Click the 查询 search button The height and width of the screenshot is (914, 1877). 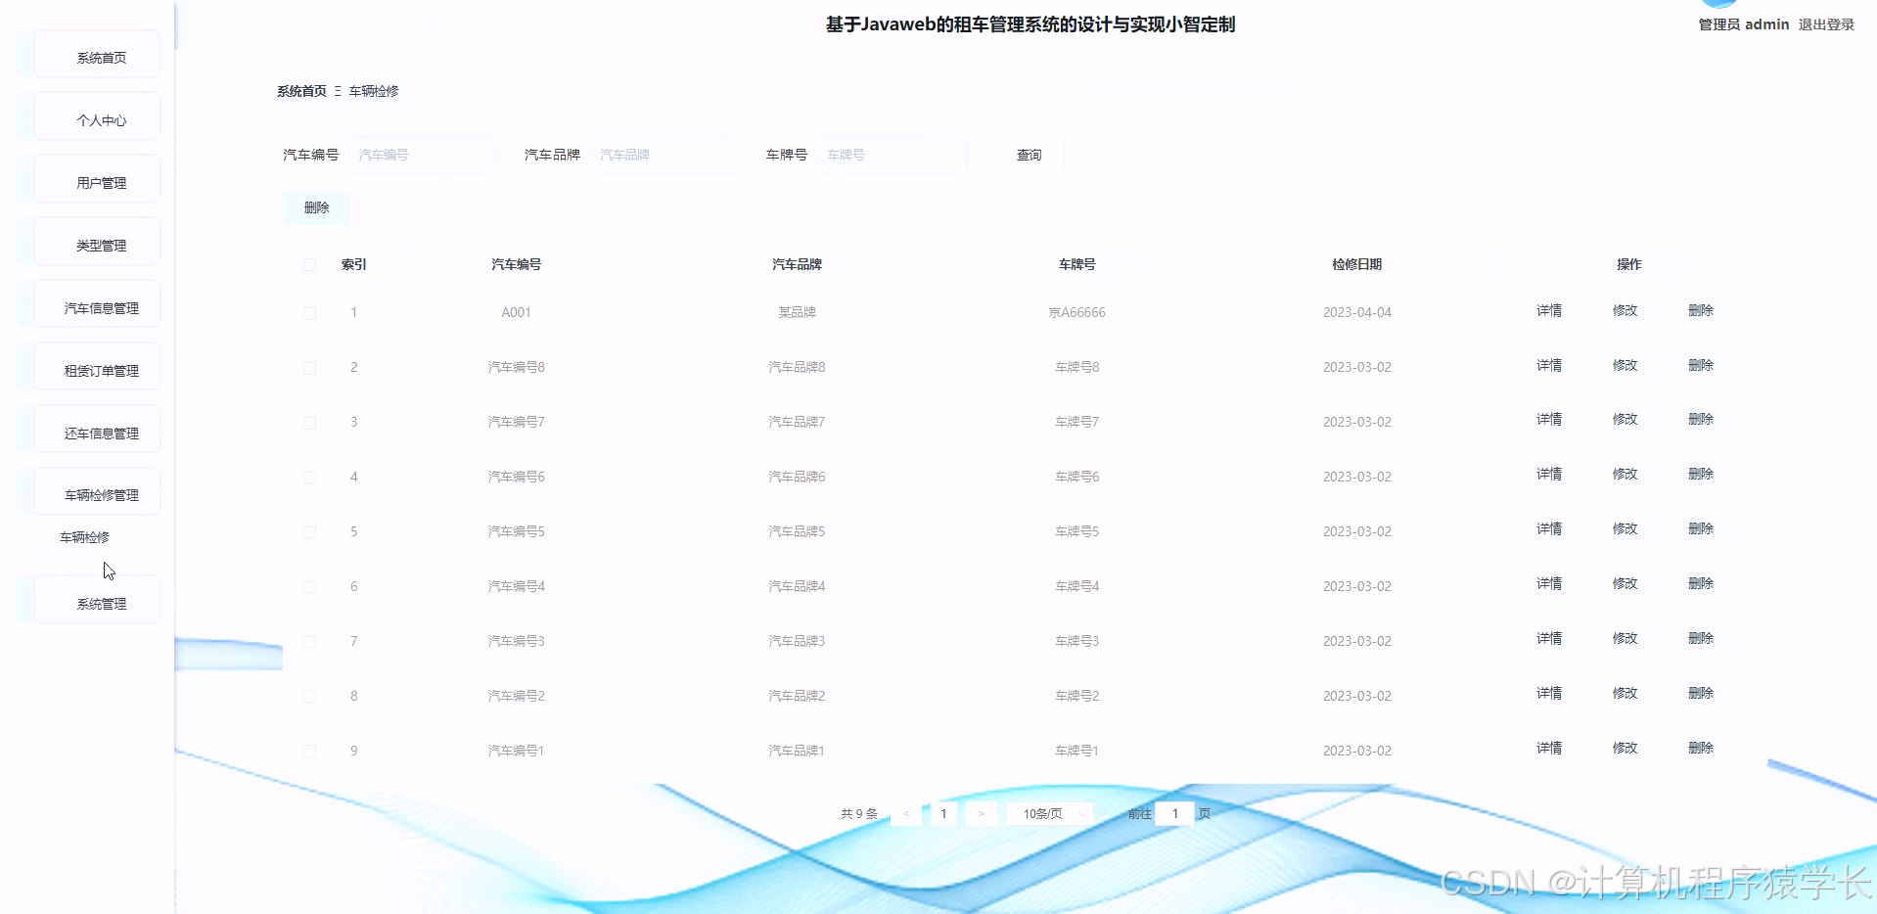pos(1028,155)
